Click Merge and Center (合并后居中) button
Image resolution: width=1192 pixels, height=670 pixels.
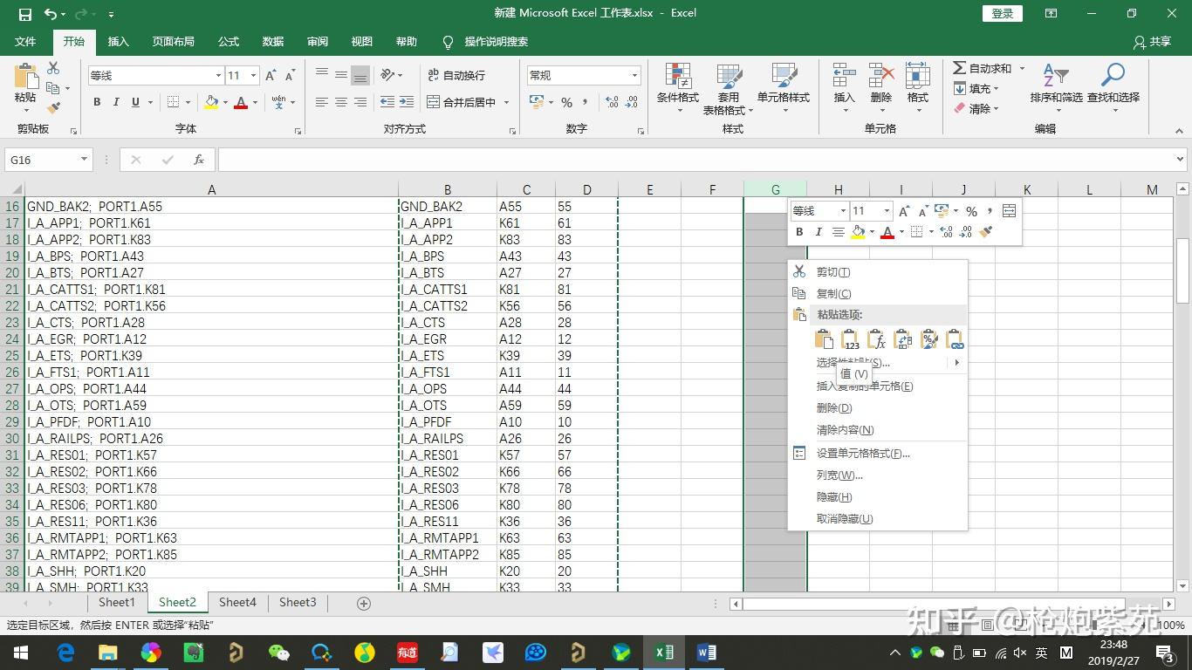click(x=462, y=102)
